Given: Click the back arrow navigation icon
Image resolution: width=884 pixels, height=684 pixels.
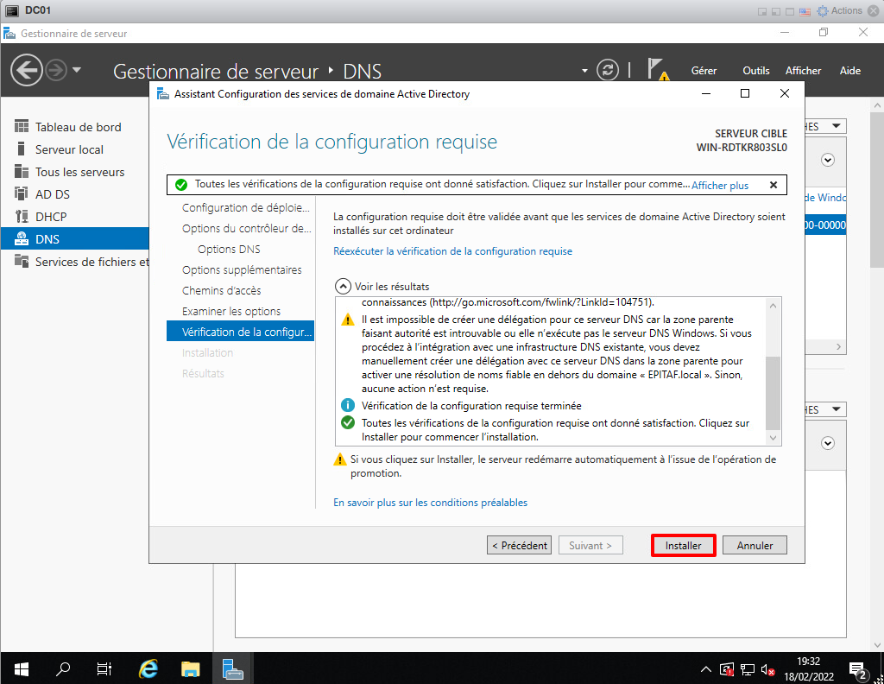Looking at the screenshot, I should coord(27,70).
